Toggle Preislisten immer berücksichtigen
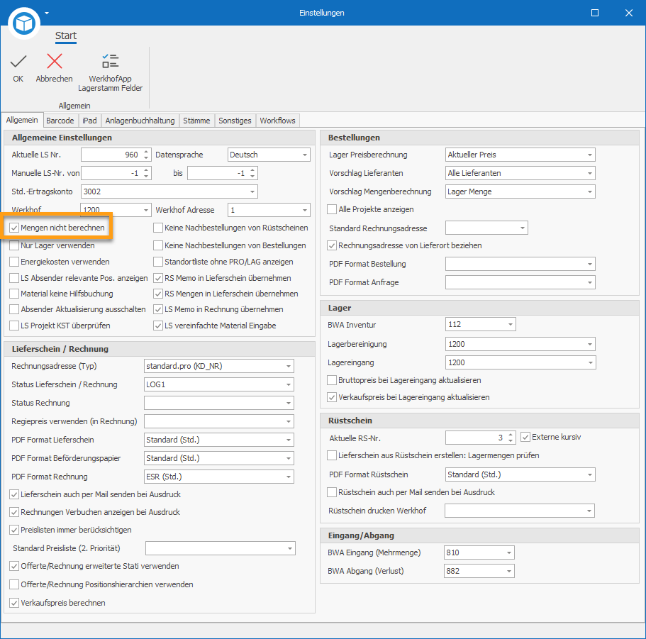Viewport: 646px width, 639px height. [x=14, y=530]
